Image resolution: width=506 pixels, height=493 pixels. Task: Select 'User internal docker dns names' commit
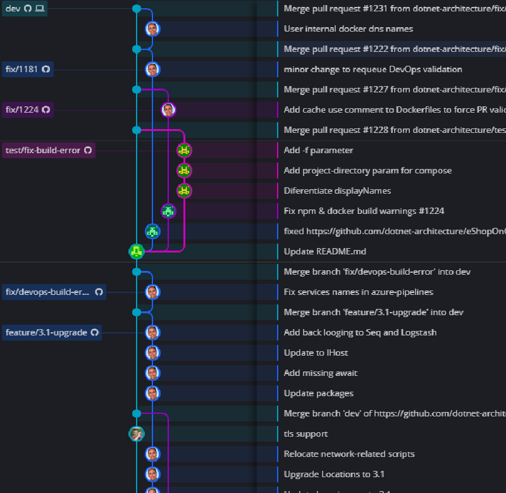tap(348, 29)
